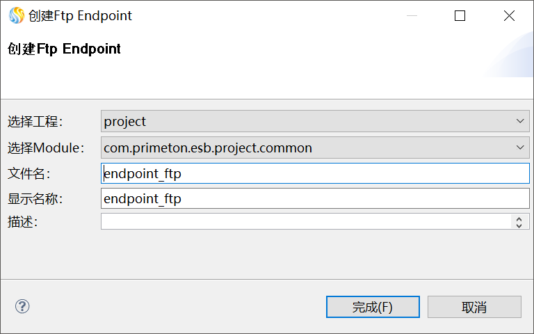Click the 文件名 label
Screen dimensions: 534x334
pyautogui.click(x=29, y=173)
